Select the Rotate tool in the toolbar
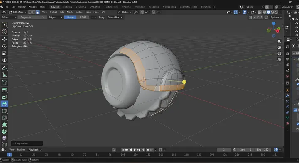Image resolution: width=299 pixels, height=163 pixels. pyautogui.click(x=5, y=46)
